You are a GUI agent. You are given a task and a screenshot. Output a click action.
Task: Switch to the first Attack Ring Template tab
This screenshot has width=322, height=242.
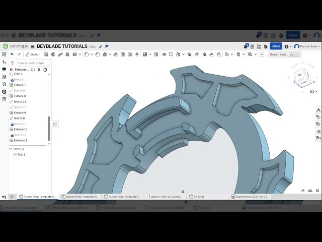point(38,197)
